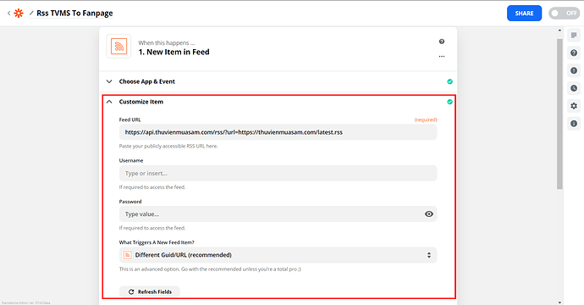Click in the Feed URL field
Viewport: 584px width, 305px height.
coord(278,132)
